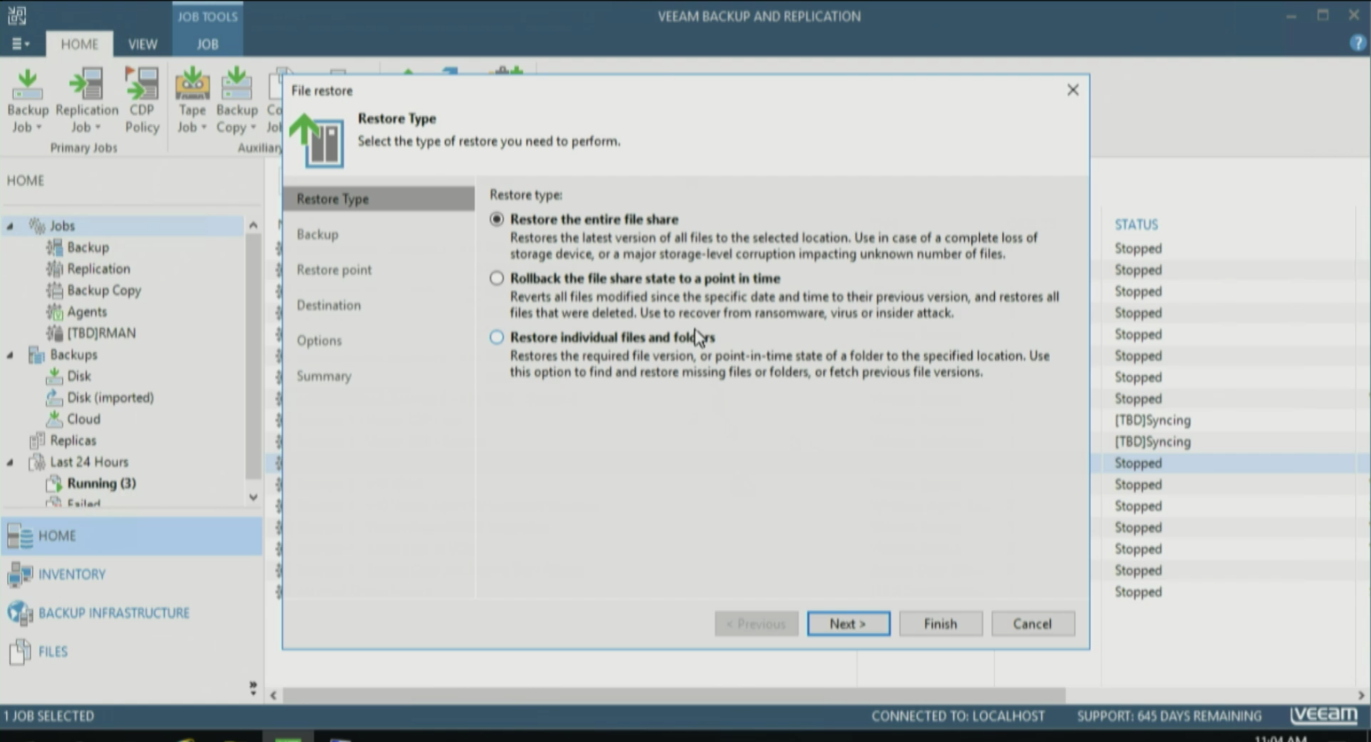This screenshot has width=1371, height=742.
Task: Go to the Destination wizard step
Action: (x=329, y=305)
